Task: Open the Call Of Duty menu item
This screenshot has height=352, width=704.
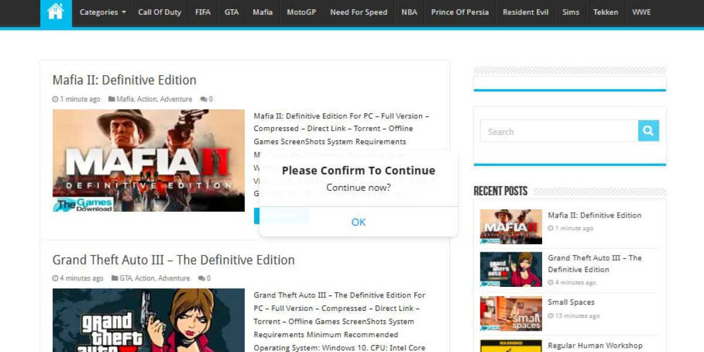Action: pos(160,12)
